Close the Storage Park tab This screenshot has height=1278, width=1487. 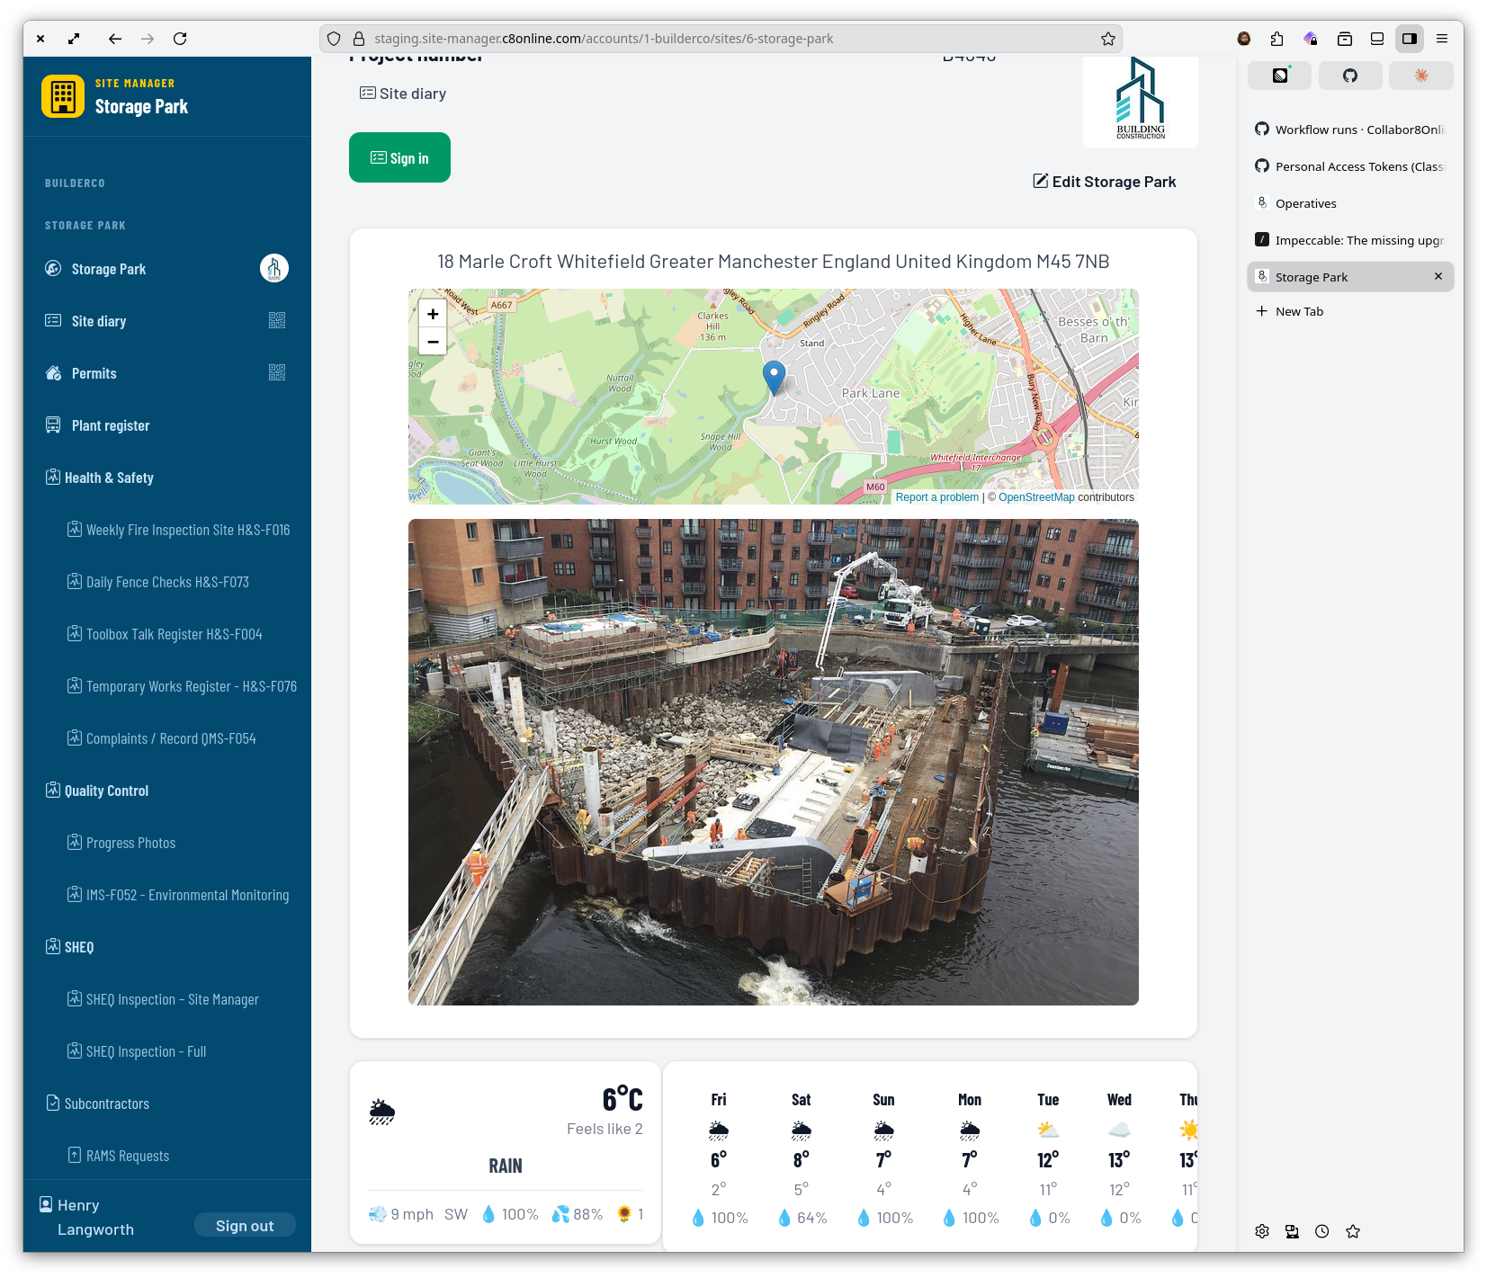point(1438,277)
